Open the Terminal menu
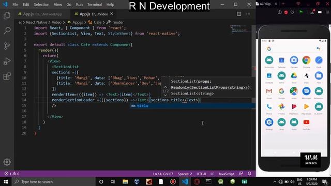This screenshot has width=331, height=186. [94, 5]
